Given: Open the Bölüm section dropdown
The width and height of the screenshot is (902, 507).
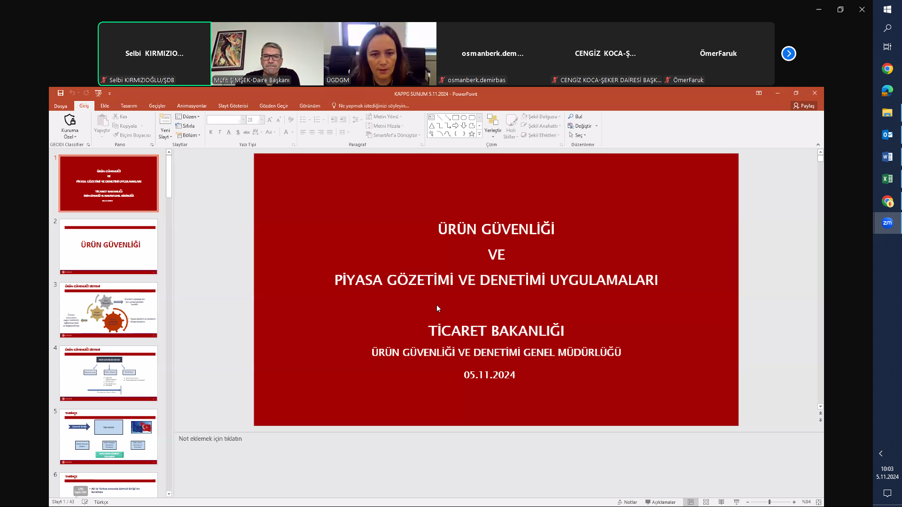Looking at the screenshot, I should pos(189,135).
